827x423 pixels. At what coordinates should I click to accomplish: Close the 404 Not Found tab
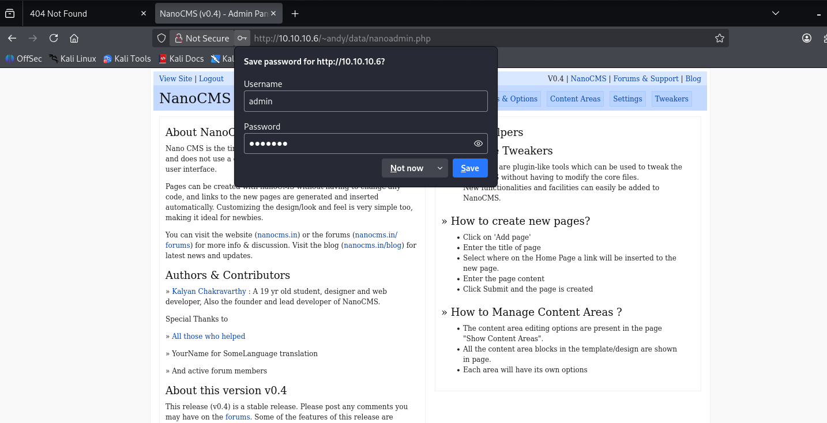pyautogui.click(x=144, y=13)
